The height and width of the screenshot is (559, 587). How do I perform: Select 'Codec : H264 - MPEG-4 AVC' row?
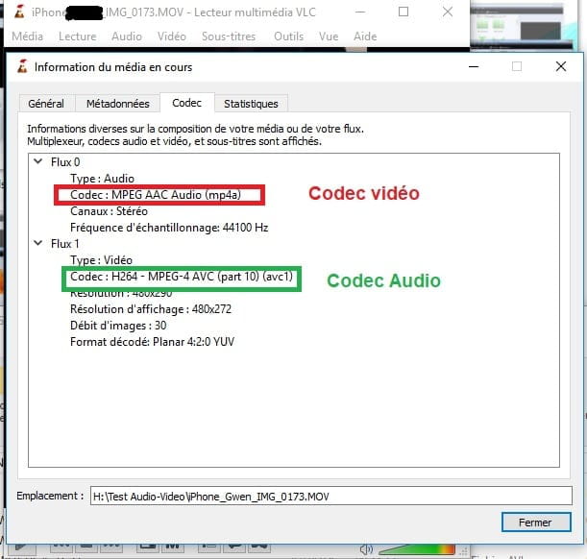coord(182,277)
